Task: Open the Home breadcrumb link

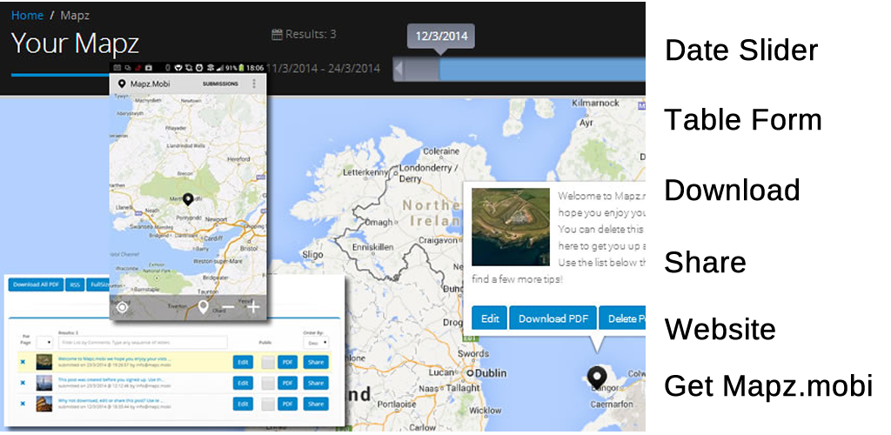Action: pos(27,16)
